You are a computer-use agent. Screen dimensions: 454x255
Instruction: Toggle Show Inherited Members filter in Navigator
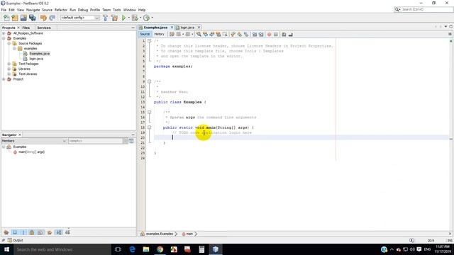pos(6,232)
